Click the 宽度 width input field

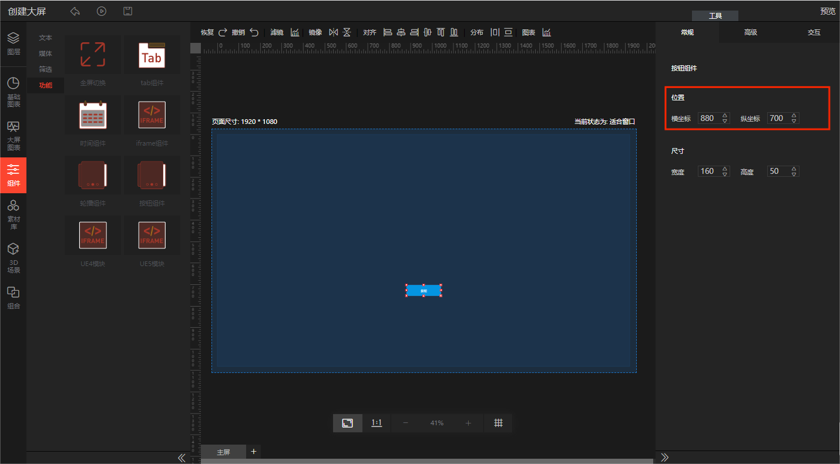(708, 172)
